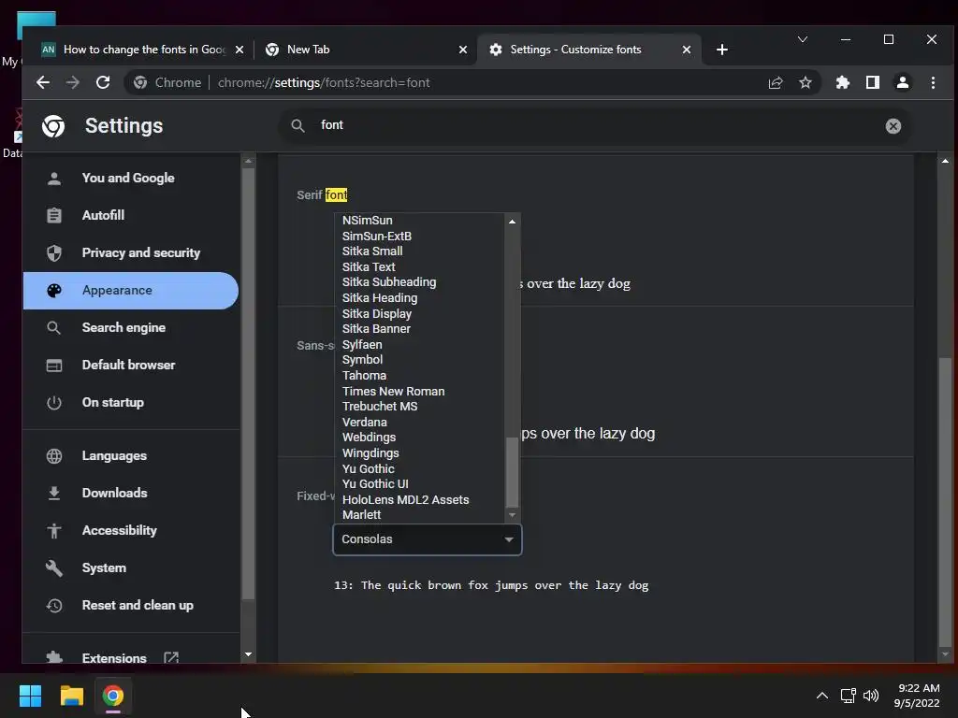This screenshot has width=958, height=718.
Task: Open the clock showing 9:22 AM
Action: tap(917, 696)
